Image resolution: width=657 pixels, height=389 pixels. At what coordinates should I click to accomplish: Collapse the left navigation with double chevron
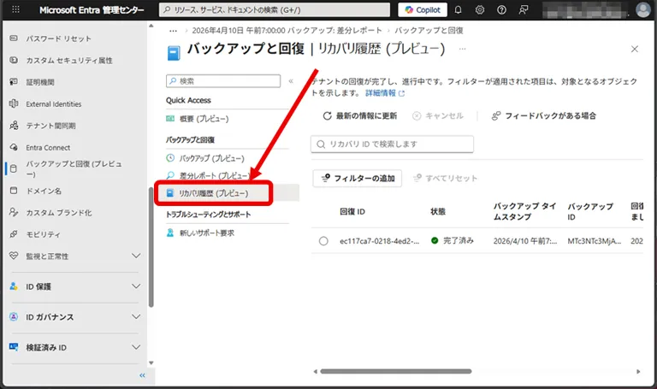click(x=143, y=375)
